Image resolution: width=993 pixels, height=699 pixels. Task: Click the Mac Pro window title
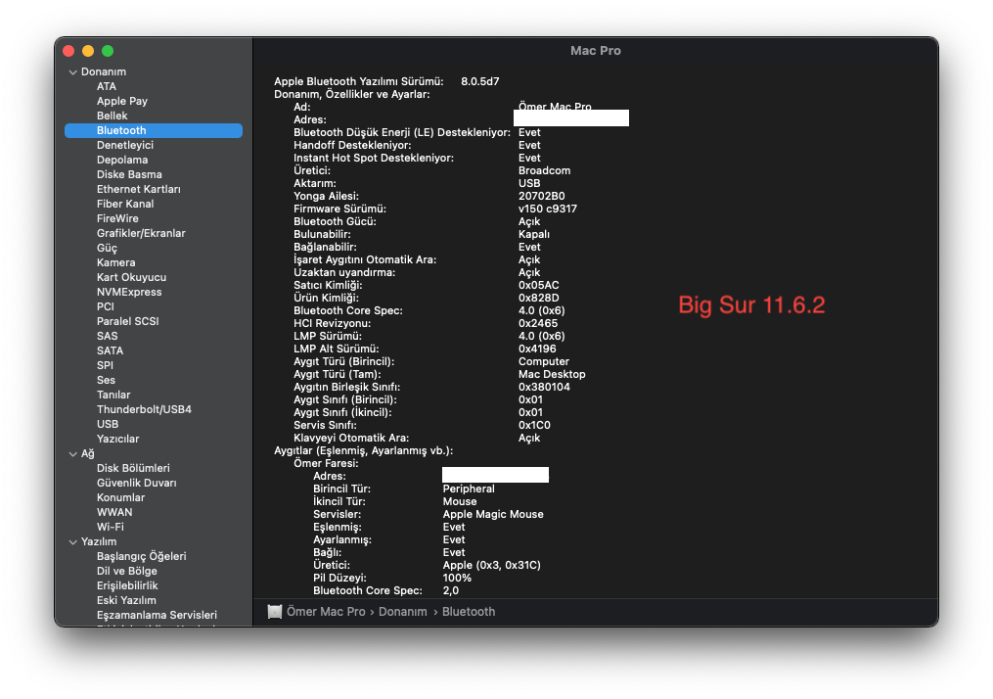595,51
